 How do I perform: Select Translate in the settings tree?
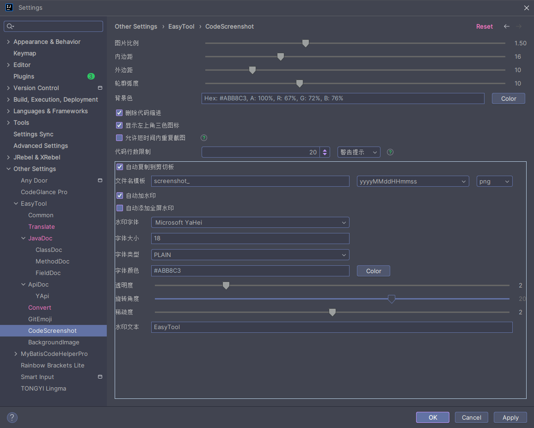41,226
